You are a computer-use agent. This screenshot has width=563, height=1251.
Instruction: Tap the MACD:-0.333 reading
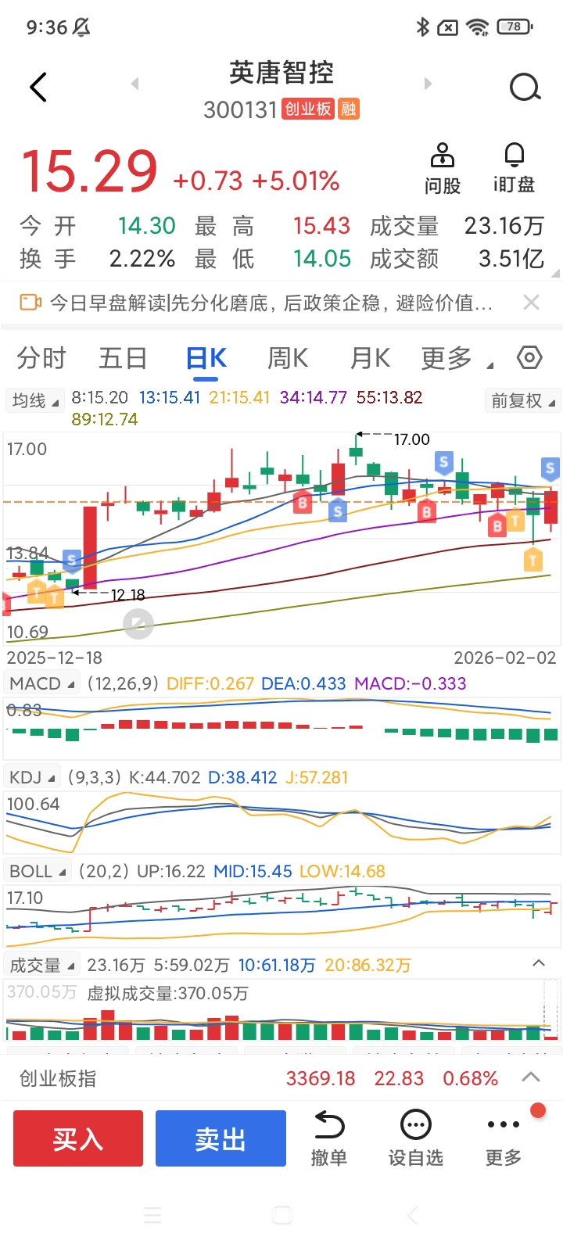[411, 683]
